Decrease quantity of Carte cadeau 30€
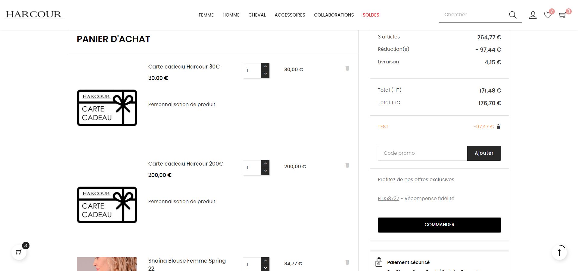 (x=265, y=74)
